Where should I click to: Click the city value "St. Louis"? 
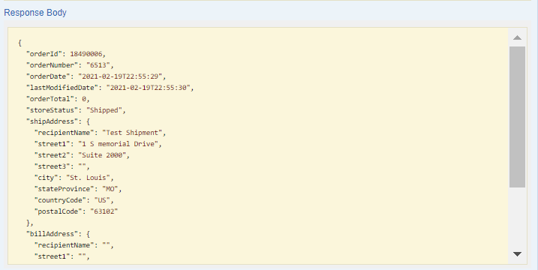(x=88, y=178)
